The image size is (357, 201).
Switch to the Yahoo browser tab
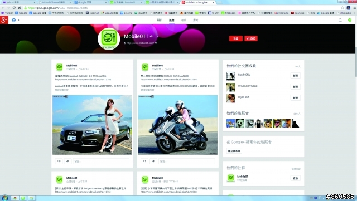point(18,2)
